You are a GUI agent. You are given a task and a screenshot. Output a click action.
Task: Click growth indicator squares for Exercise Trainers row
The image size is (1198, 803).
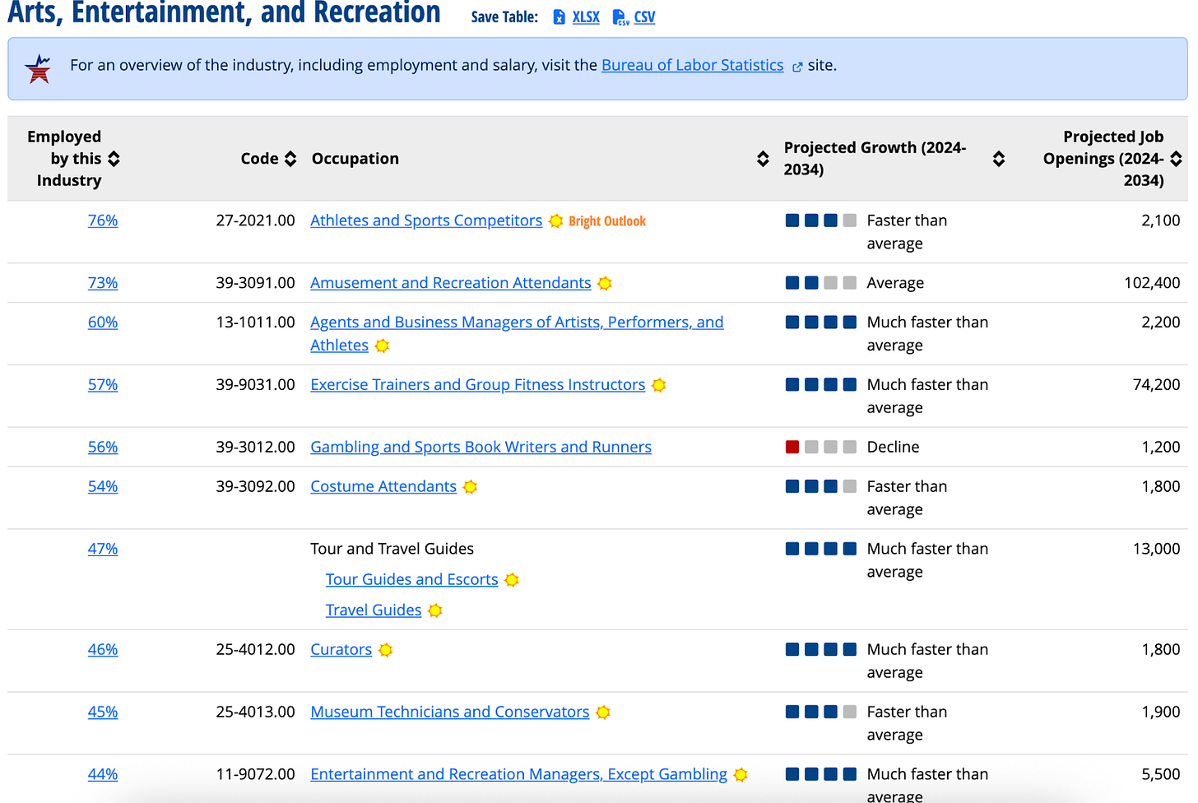(821, 385)
